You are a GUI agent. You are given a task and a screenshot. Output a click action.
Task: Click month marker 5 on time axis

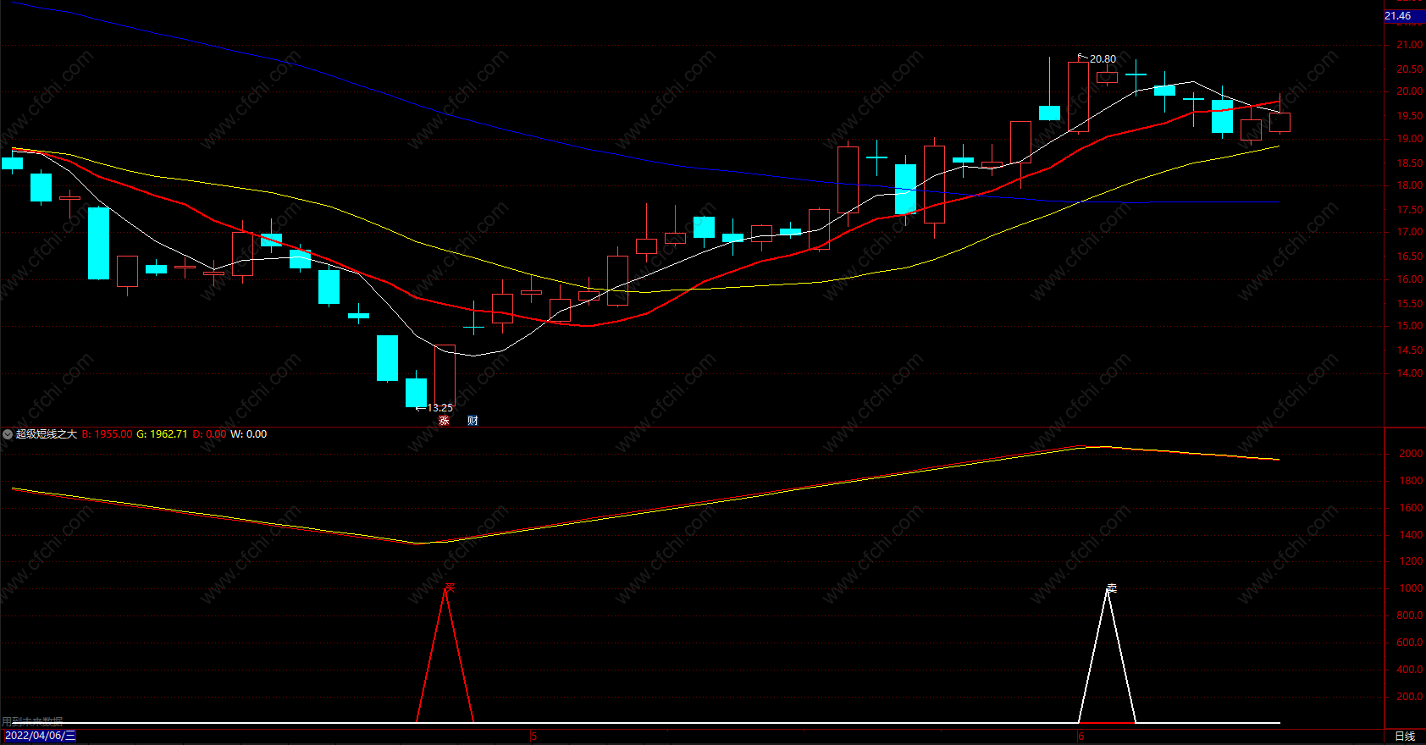tap(533, 736)
